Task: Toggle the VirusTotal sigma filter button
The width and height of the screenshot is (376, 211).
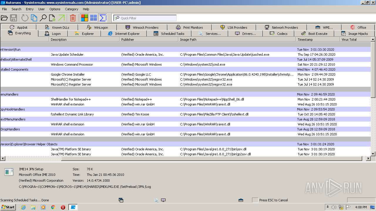Action: point(103,18)
